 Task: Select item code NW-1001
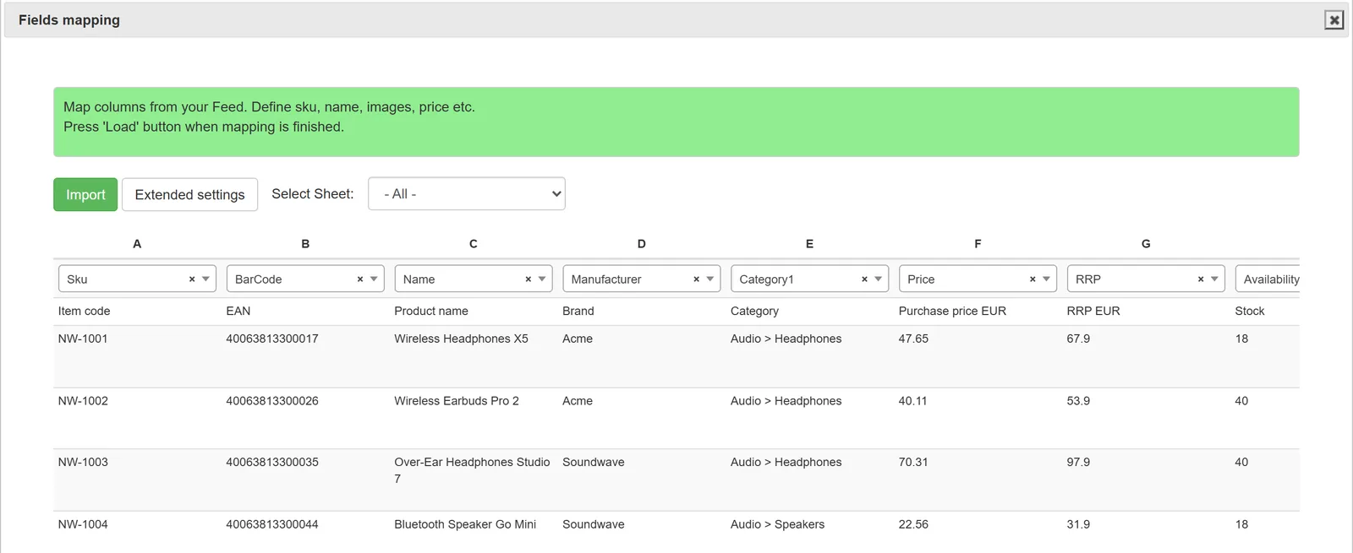click(x=83, y=339)
